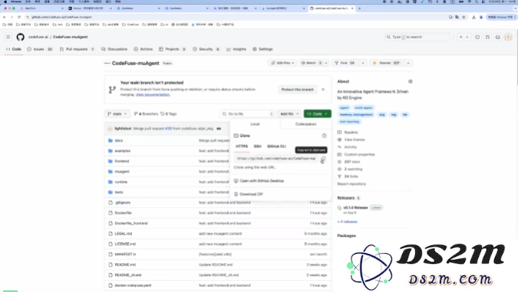518x293 pixels.
Task: Open pull requests icon in header
Action: (x=487, y=37)
